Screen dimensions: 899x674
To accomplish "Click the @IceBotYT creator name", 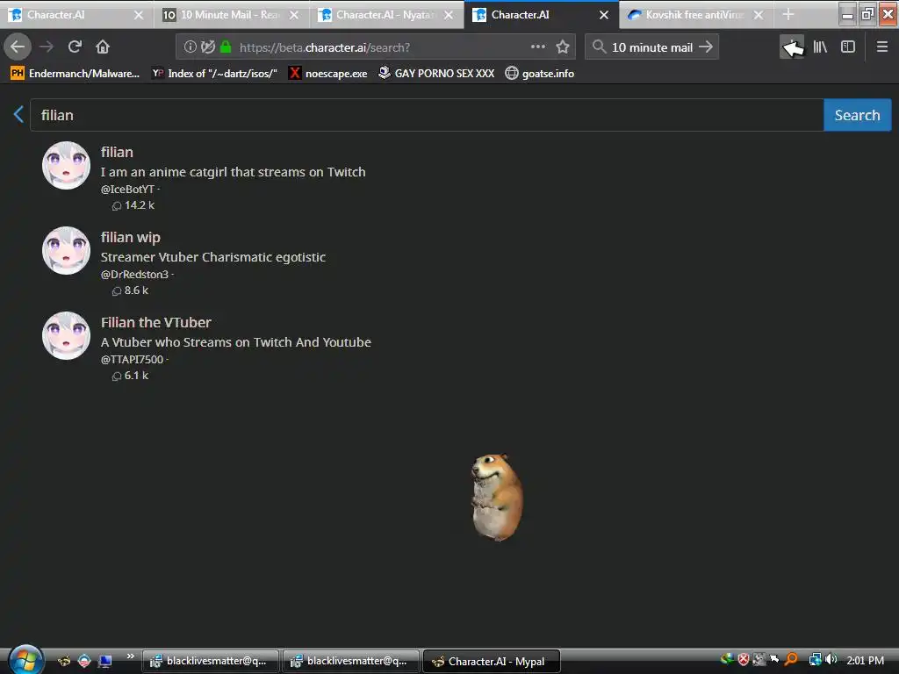I will 127,190.
